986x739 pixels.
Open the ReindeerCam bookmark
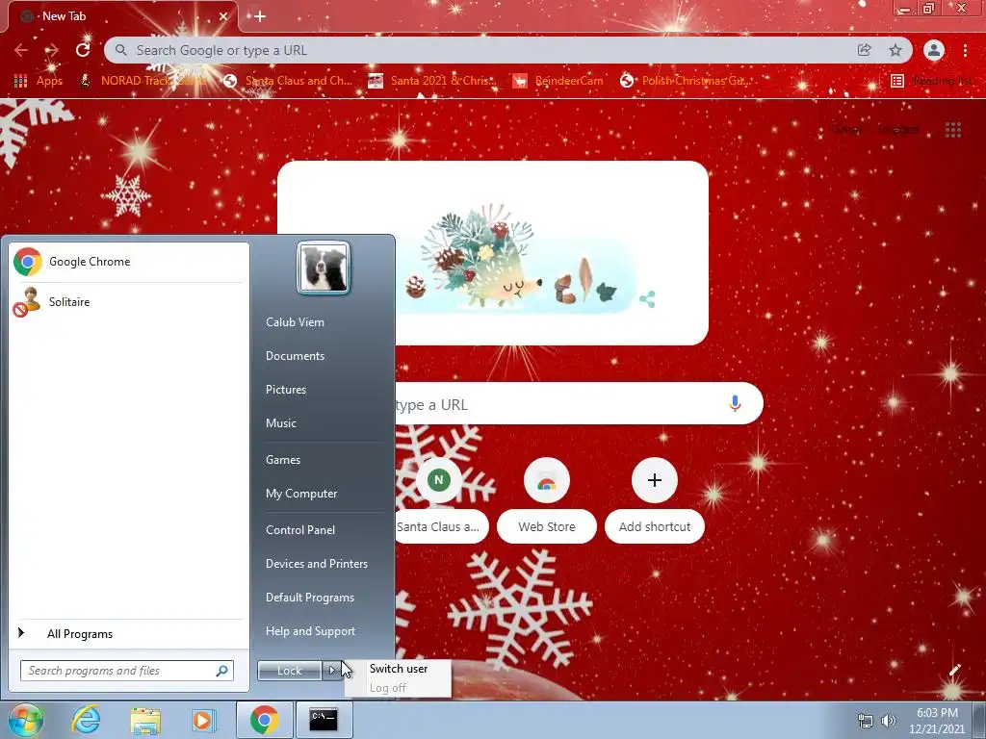pyautogui.click(x=558, y=81)
